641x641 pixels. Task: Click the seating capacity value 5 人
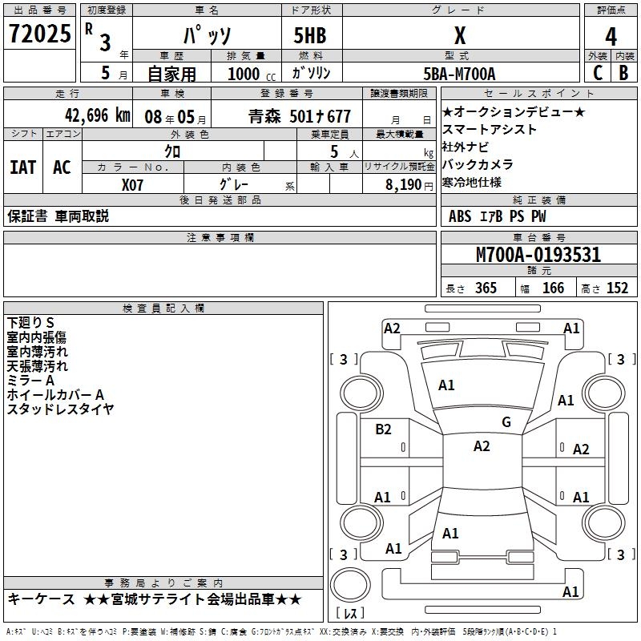[345, 152]
